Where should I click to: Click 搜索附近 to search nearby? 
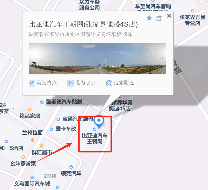point(124,83)
